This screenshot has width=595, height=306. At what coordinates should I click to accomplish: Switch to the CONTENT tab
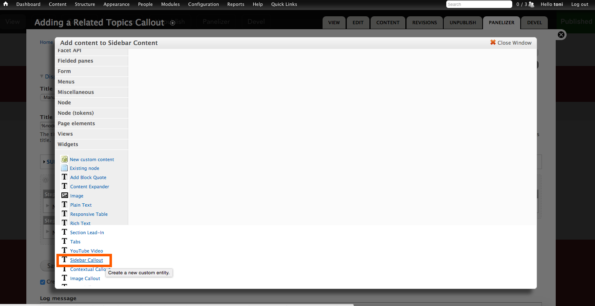pyautogui.click(x=388, y=23)
